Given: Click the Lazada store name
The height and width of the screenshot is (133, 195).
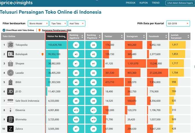Looking at the screenshot, I should pos(19,73).
